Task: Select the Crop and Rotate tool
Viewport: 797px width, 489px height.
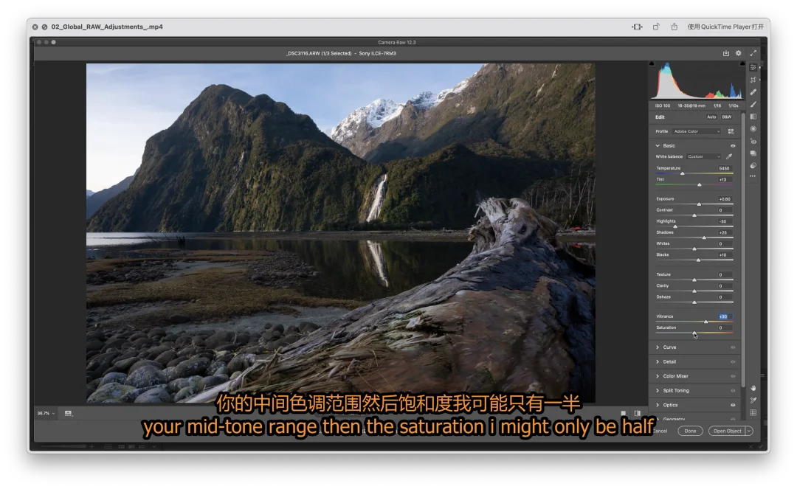Action: 753,80
